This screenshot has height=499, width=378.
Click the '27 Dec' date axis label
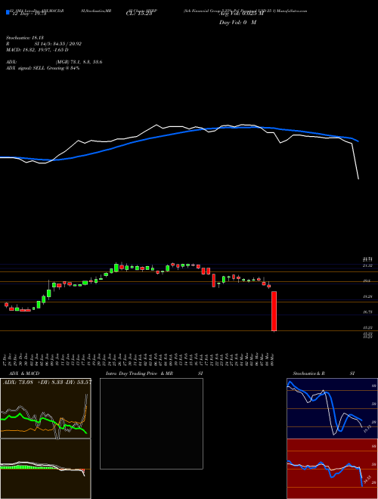6,358
